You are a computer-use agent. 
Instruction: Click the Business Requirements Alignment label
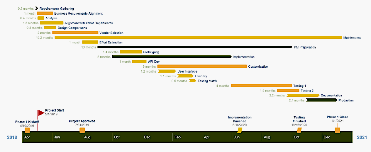tap(78, 13)
